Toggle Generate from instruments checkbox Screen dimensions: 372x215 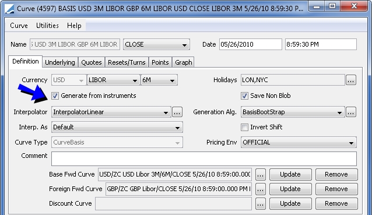pos(55,96)
